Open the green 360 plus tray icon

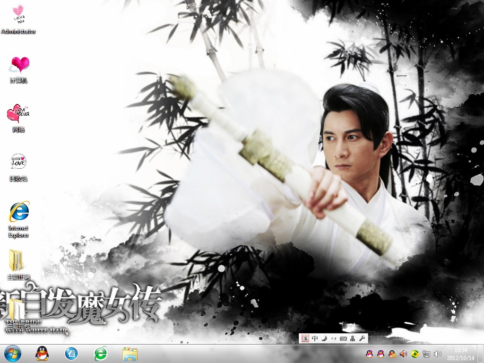[x=415, y=354]
